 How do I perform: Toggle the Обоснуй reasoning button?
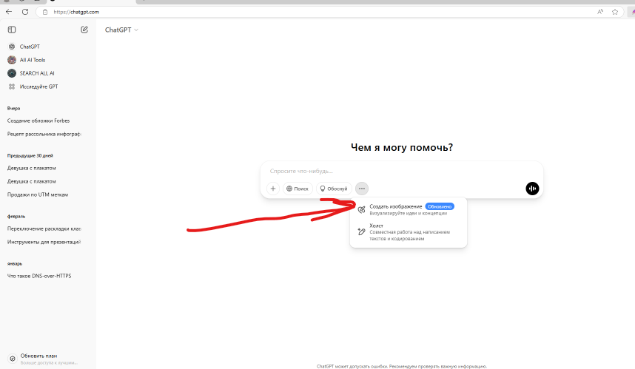point(334,189)
